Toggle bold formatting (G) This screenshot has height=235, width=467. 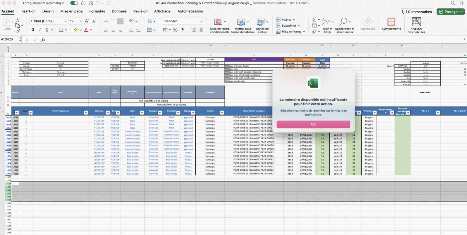coord(33,30)
